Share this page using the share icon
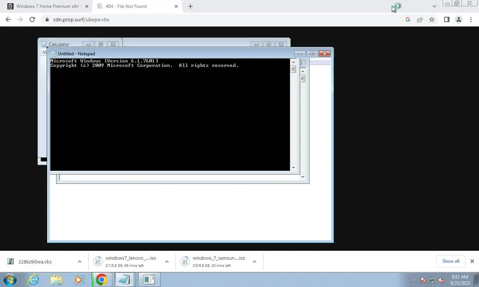 tap(420, 19)
